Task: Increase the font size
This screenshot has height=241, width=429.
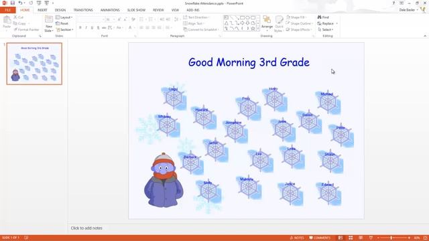Action: coord(119,19)
